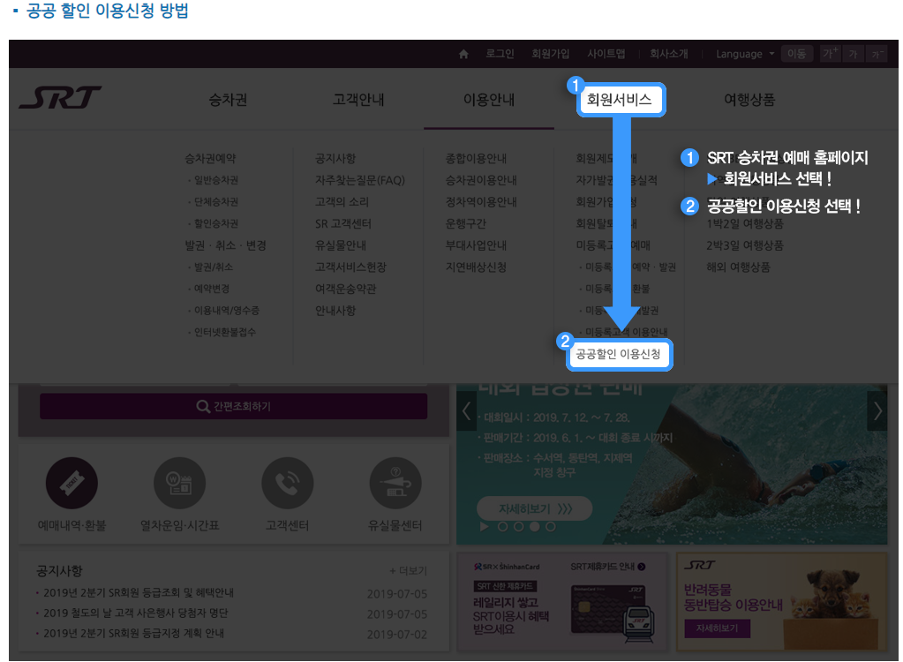903x662 pixels.
Task: Select 예약변경 item
Action: coord(211,289)
